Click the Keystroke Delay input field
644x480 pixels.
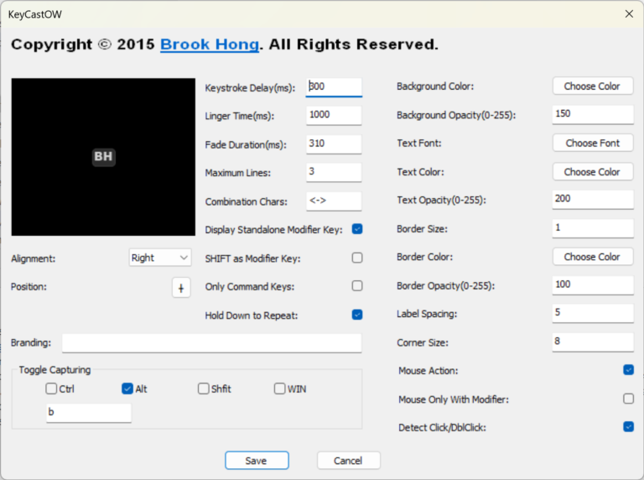334,86
